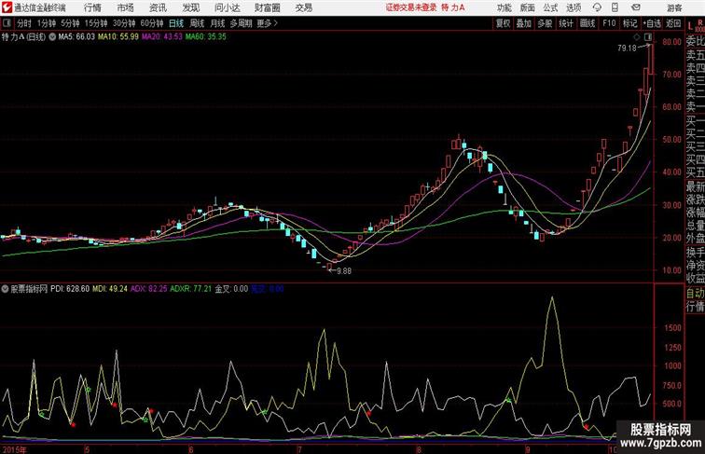Click the mail envelope icon

click(x=636, y=7)
